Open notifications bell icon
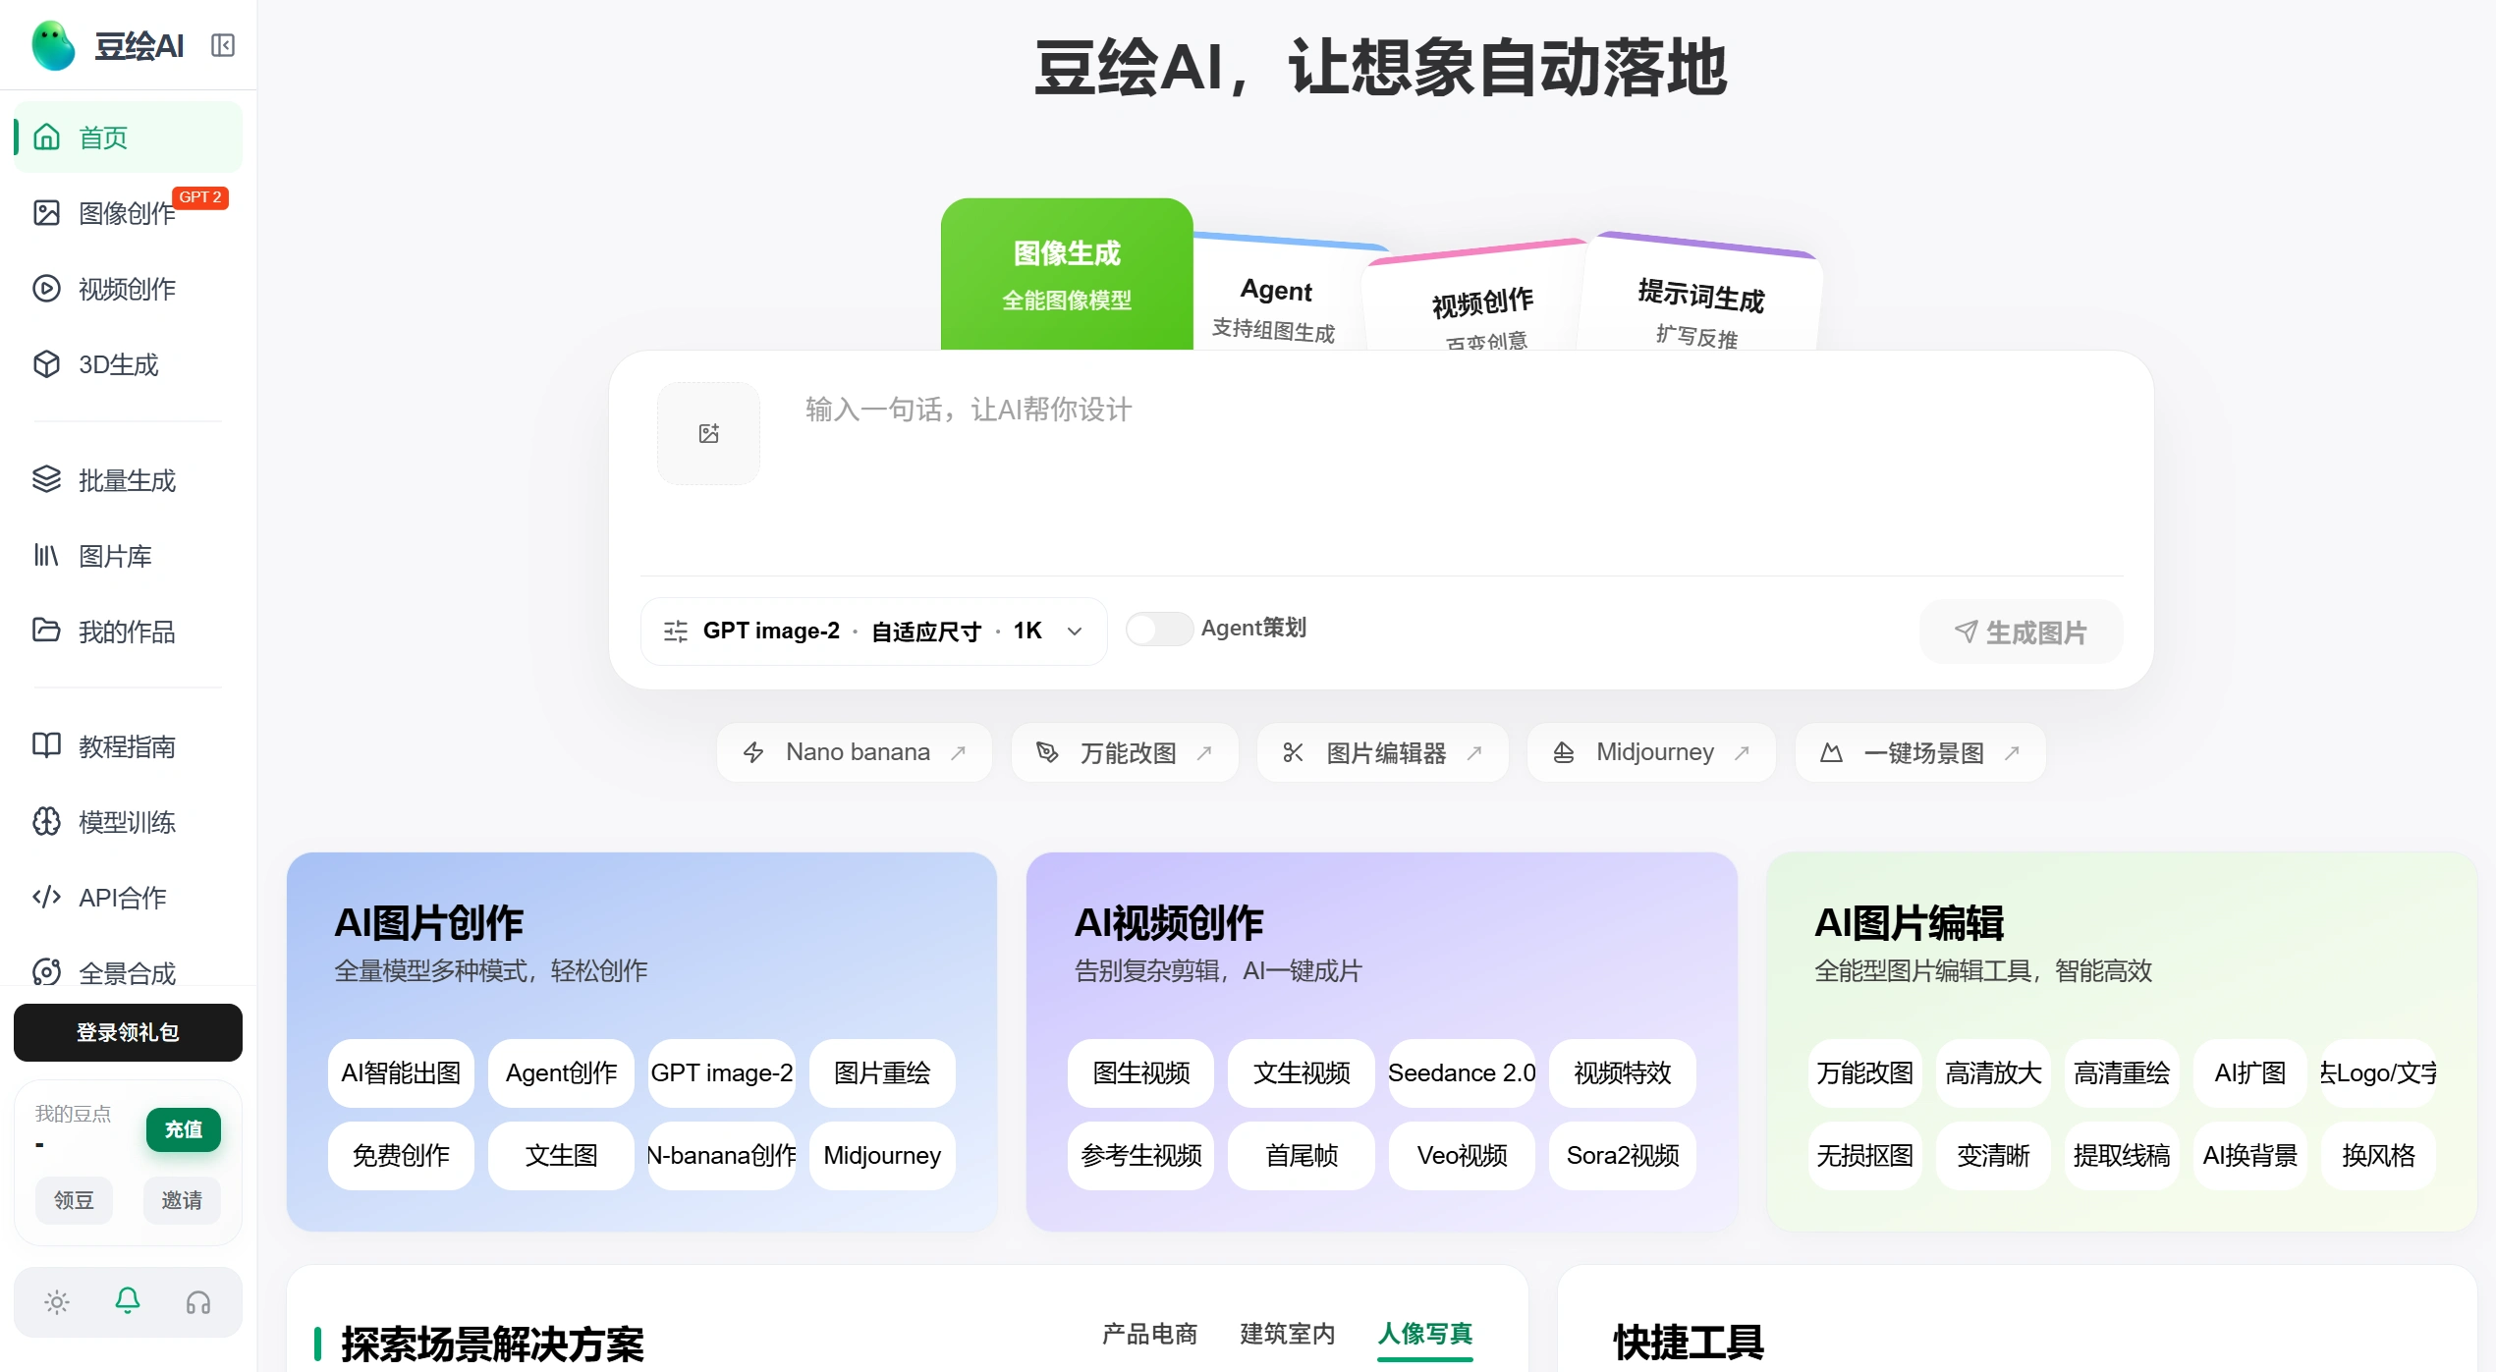Viewport: 2496px width, 1372px height. click(x=128, y=1301)
